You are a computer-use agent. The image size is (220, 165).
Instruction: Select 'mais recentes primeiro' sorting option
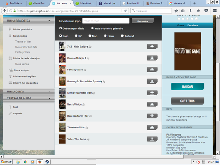pos(92,28)
